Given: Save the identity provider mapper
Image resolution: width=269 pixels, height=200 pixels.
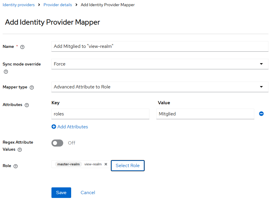Looking at the screenshot, I should point(61,193).
